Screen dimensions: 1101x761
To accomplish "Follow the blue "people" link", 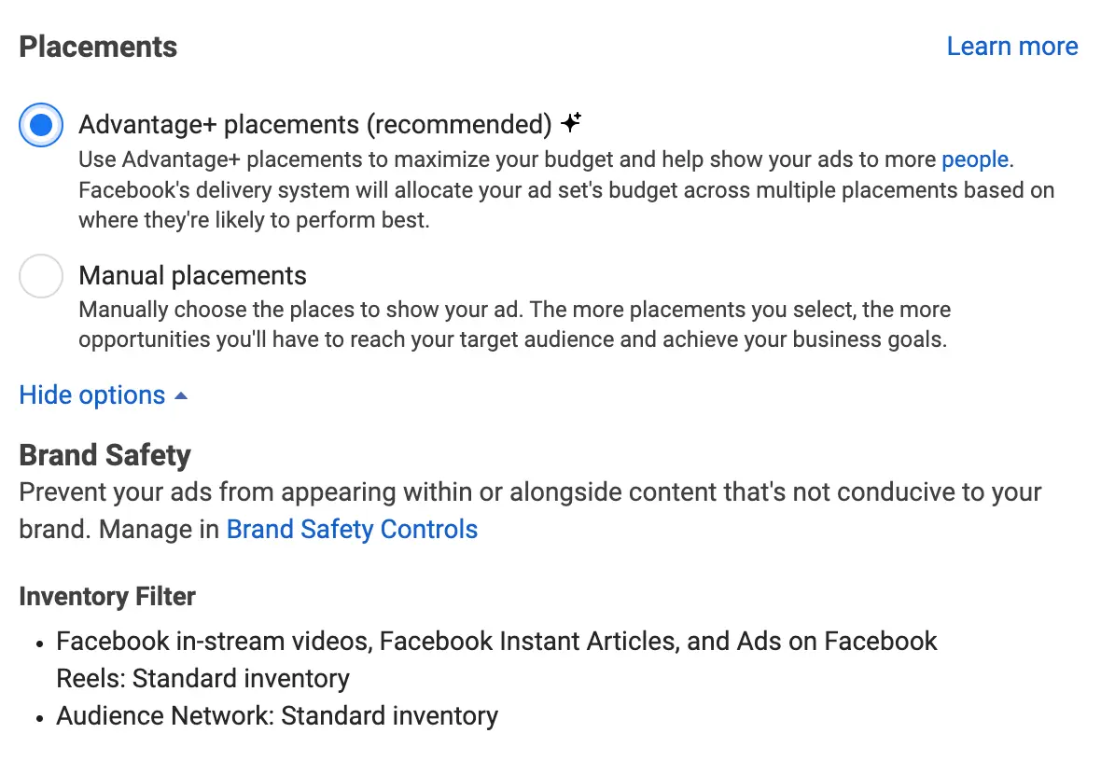I will (974, 159).
